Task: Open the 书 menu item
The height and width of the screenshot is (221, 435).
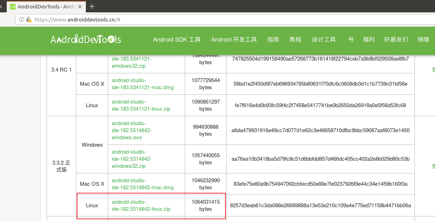Action: coord(351,39)
